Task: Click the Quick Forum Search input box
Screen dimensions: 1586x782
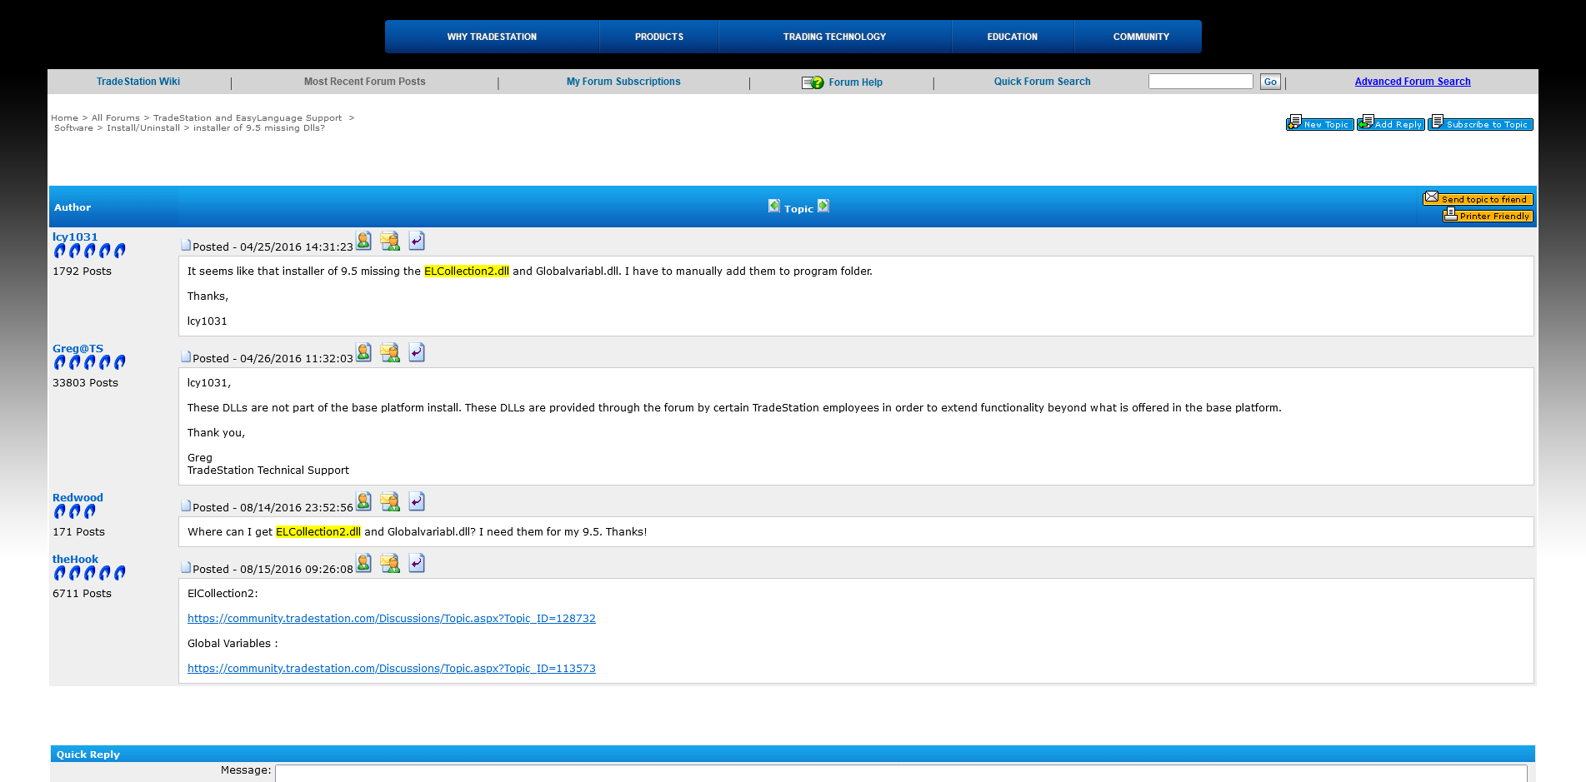Action: click(1200, 81)
